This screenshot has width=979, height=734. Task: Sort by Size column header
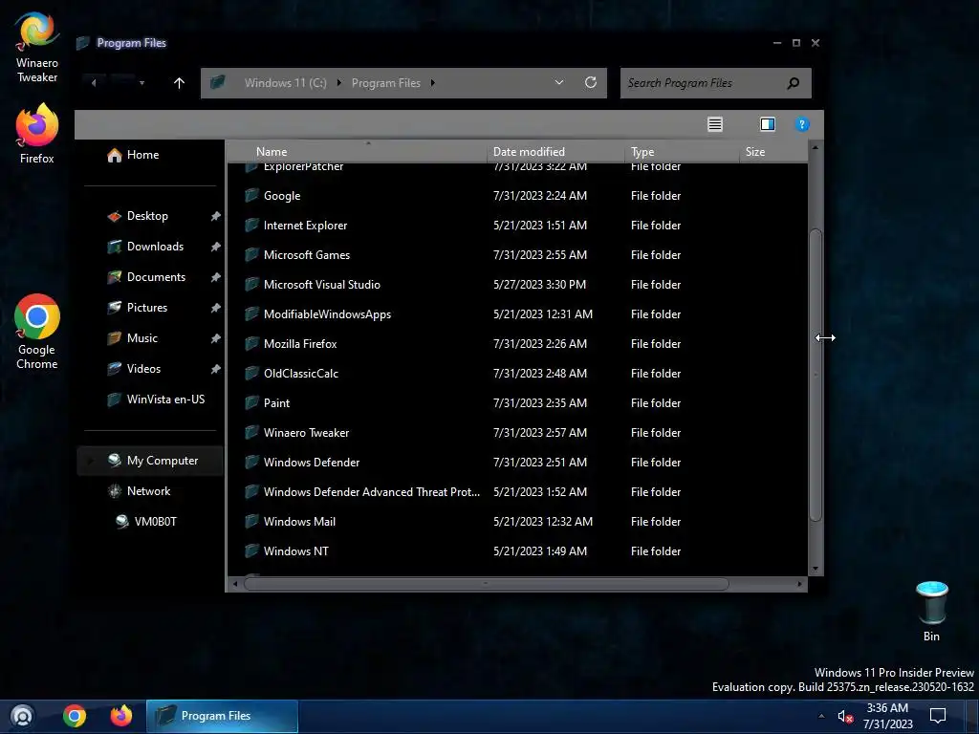tap(772, 152)
